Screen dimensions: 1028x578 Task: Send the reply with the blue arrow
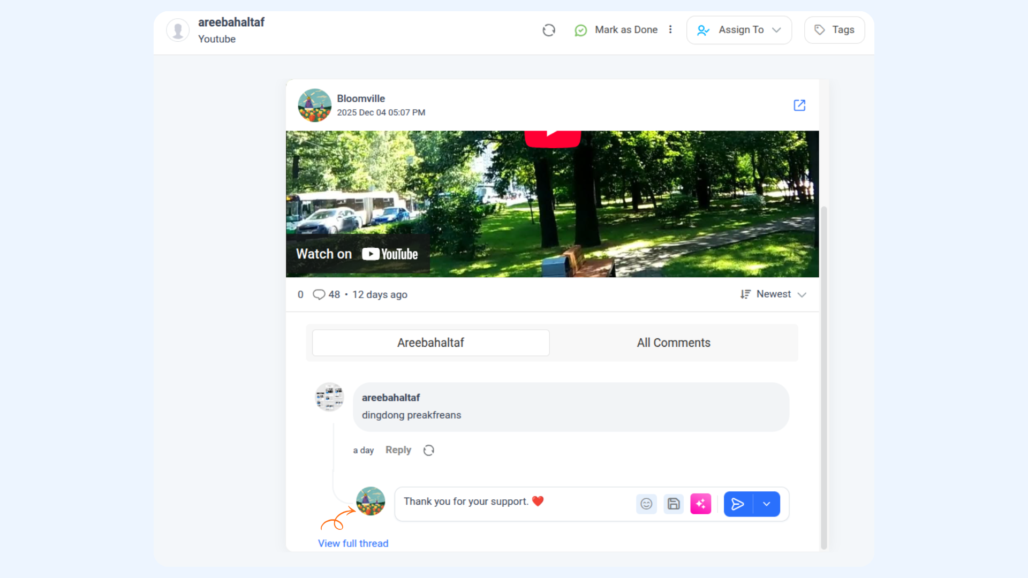point(738,504)
